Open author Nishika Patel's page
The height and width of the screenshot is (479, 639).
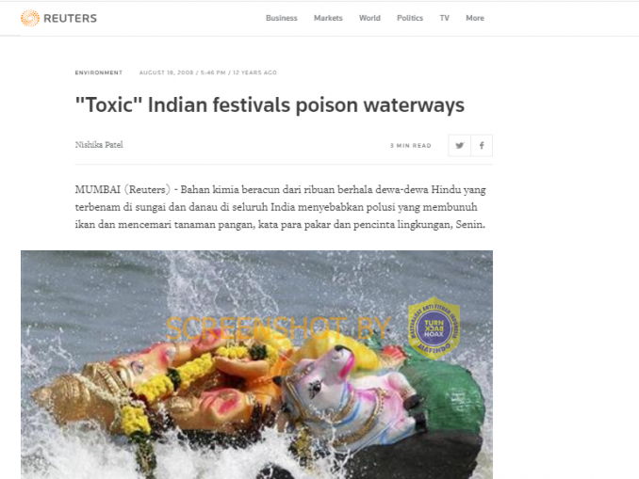pos(99,145)
